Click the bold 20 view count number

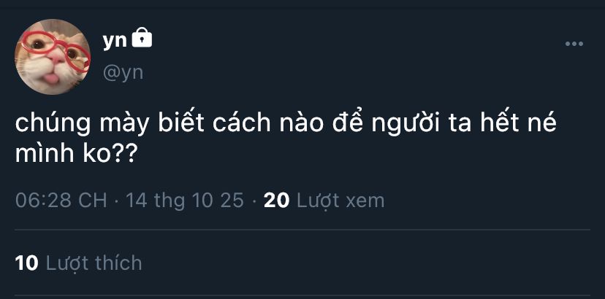coord(276,200)
